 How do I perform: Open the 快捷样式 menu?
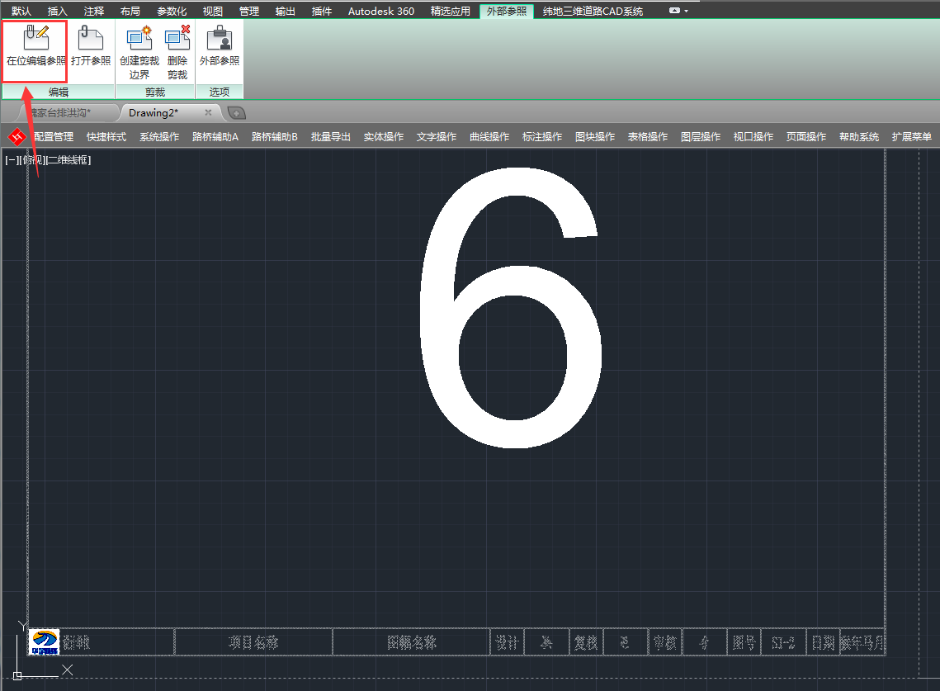tap(106, 137)
